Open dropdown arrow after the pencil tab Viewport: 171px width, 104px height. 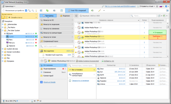tap(104, 11)
